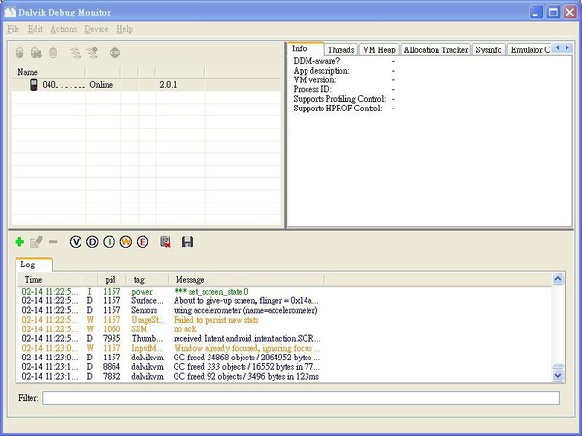Click the Clear Log icon
582x436 pixels.
click(x=166, y=241)
